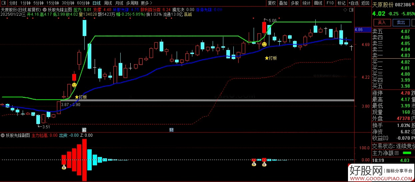Click the 压力: 5.01 indicator value

click(82, 10)
